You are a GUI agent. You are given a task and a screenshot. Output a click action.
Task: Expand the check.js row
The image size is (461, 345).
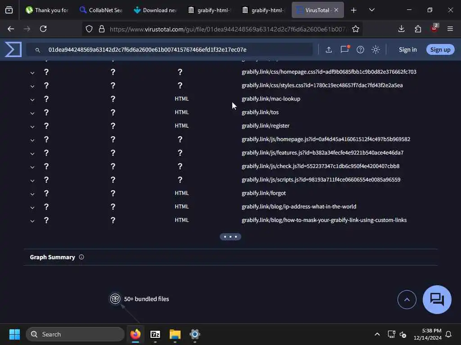(32, 167)
